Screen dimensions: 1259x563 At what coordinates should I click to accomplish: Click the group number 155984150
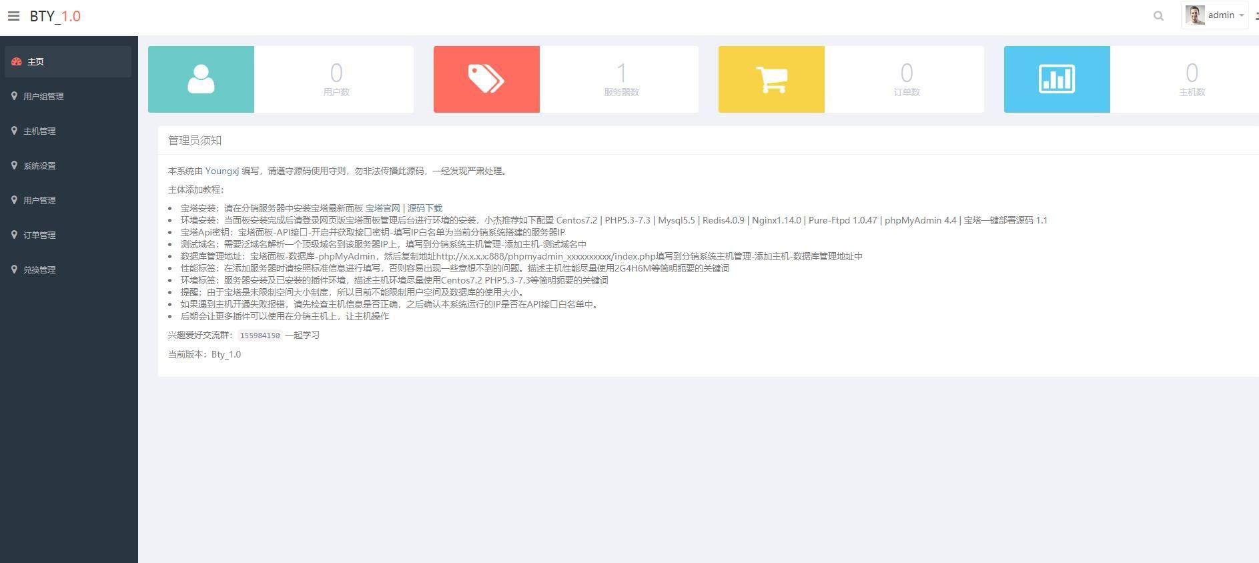pos(260,336)
